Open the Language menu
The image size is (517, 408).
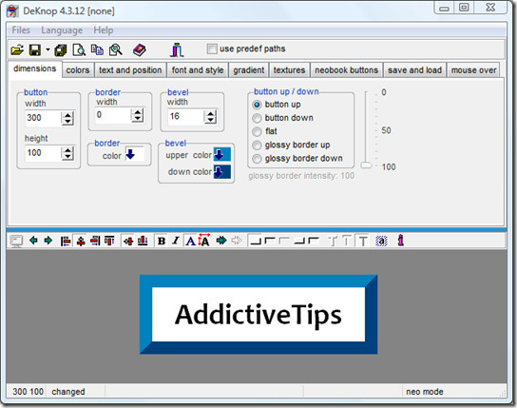[x=62, y=30]
